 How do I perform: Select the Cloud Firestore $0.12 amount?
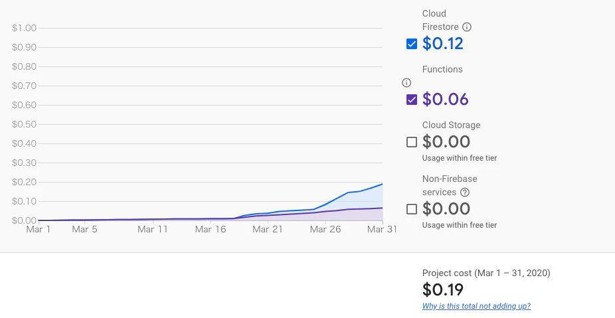coord(442,44)
